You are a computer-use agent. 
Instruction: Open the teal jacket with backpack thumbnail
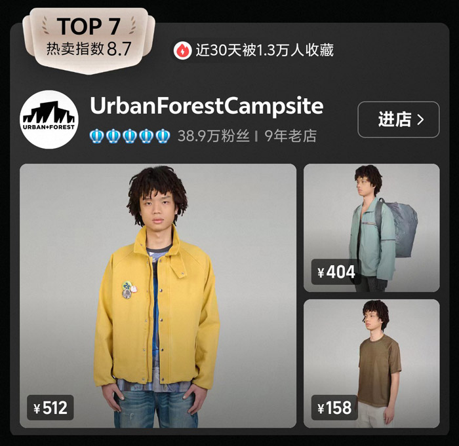pyautogui.click(x=372, y=228)
